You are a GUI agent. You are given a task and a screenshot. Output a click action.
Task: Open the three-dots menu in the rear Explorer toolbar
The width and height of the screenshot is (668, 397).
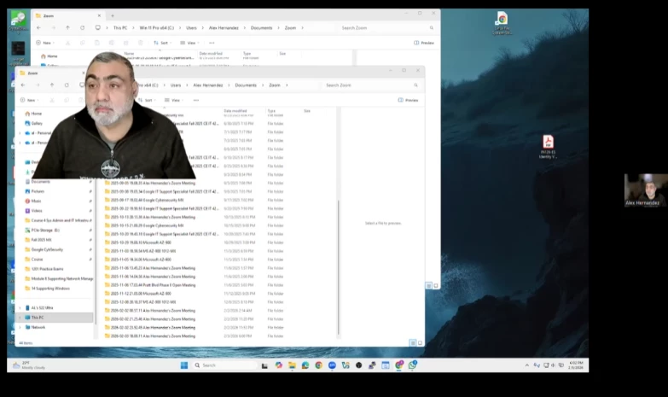[x=212, y=43]
